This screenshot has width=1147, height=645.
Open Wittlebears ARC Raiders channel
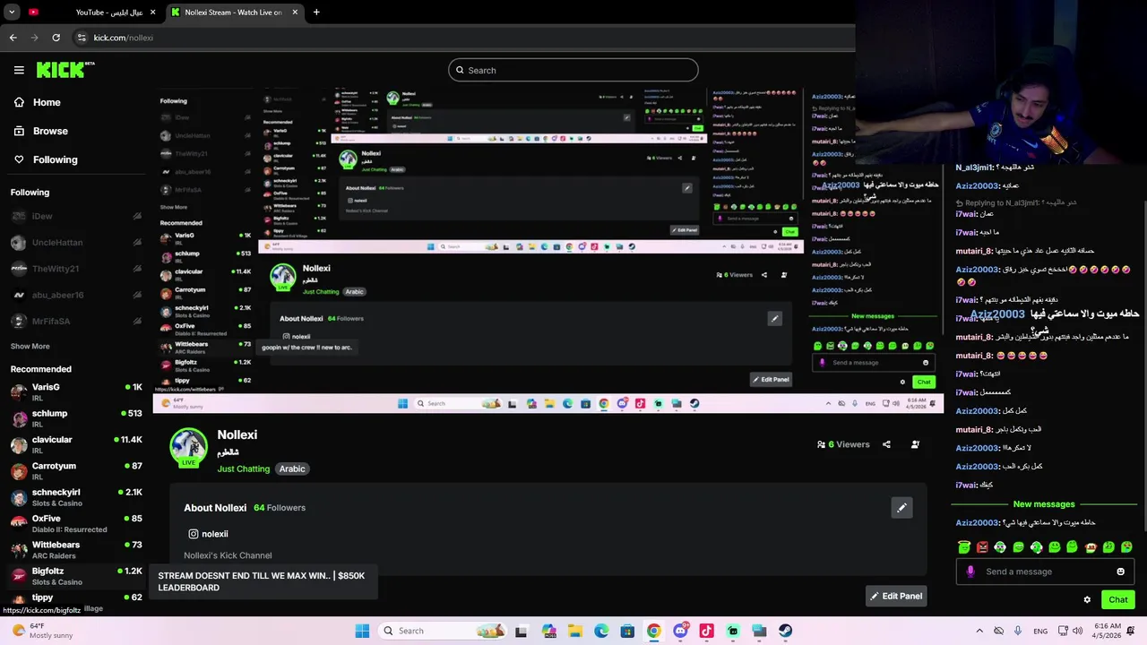[75, 550]
